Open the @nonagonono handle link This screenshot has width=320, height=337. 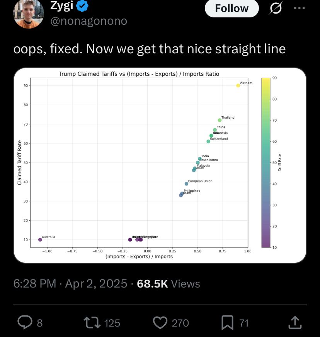click(89, 21)
